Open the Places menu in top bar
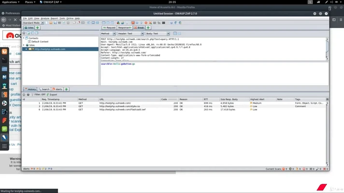 click(x=30, y=2)
